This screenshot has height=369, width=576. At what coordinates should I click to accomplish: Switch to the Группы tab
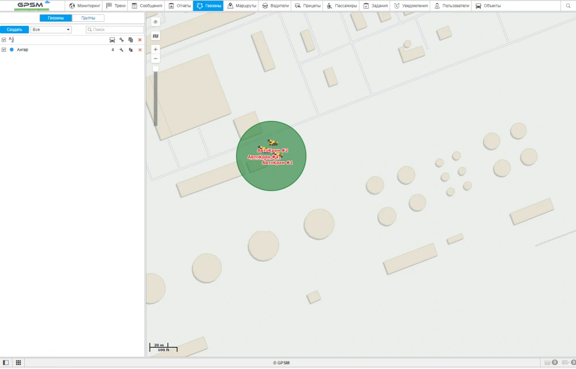(88, 18)
